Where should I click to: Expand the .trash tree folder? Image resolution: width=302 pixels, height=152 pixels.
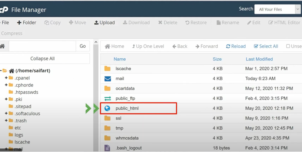(x=6, y=120)
